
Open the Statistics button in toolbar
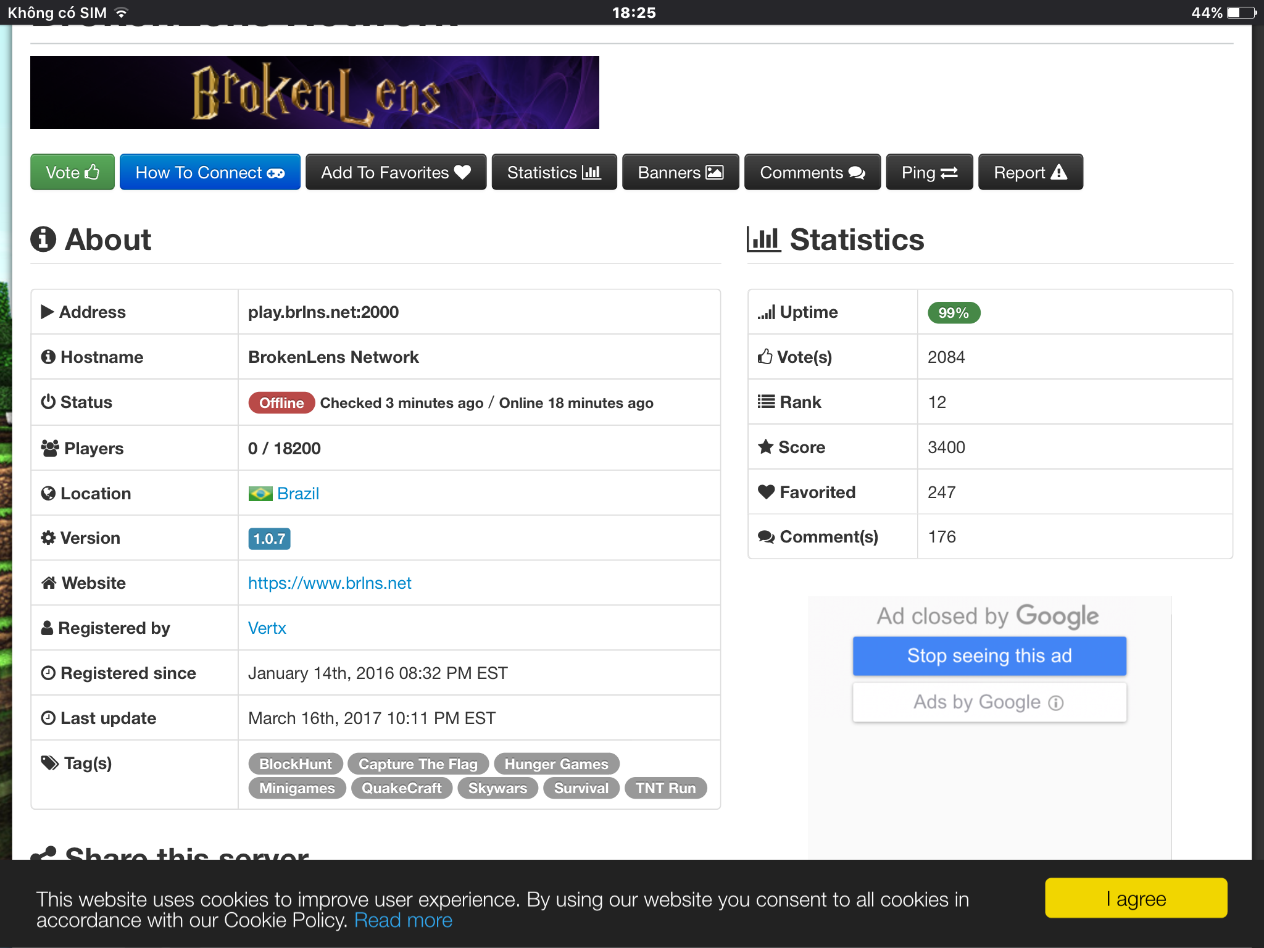554,172
